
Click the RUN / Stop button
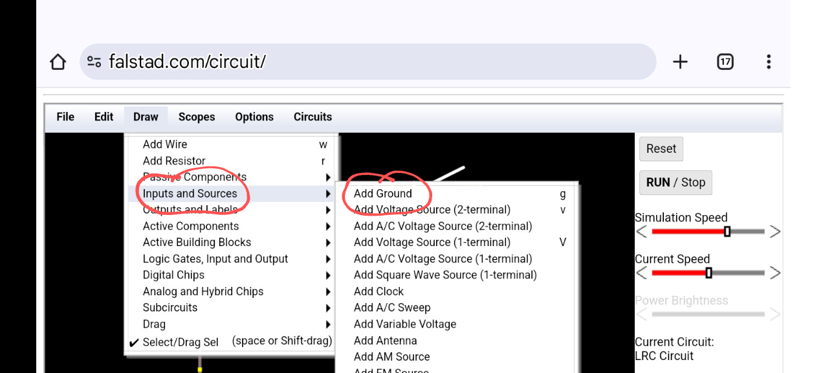click(x=675, y=183)
